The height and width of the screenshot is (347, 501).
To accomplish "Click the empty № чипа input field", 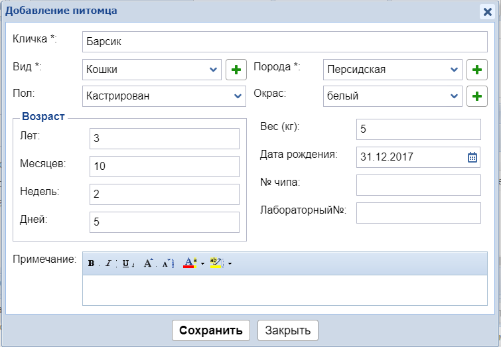I will click(418, 185).
